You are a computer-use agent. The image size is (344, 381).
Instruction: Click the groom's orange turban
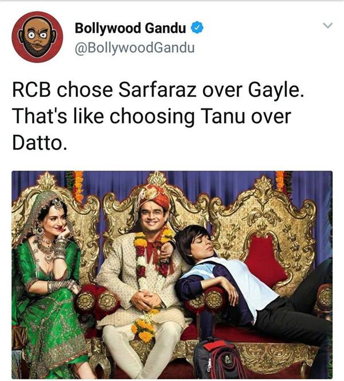click(x=154, y=196)
